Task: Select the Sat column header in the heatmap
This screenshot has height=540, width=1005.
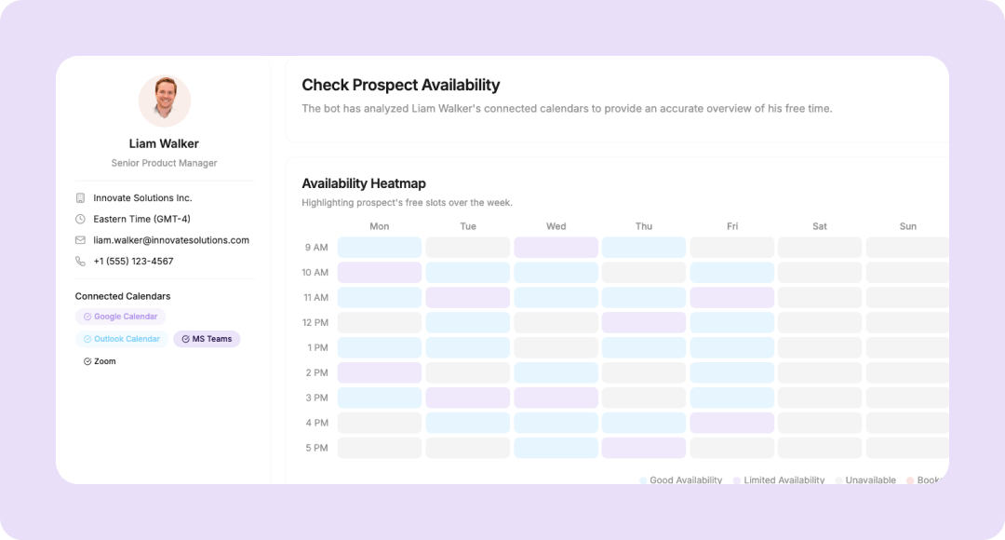Action: coord(819,226)
